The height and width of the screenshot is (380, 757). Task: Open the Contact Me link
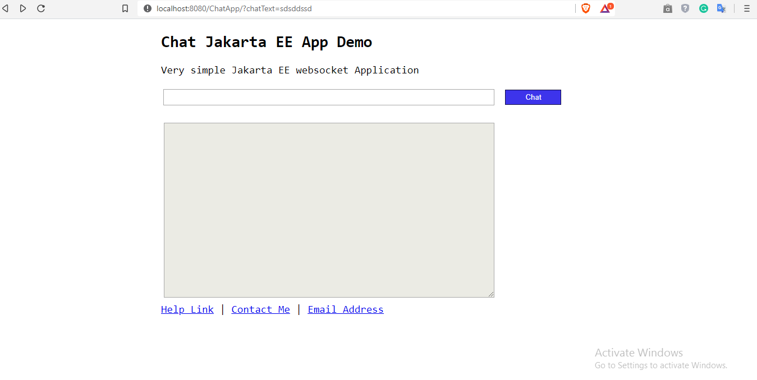(261, 309)
